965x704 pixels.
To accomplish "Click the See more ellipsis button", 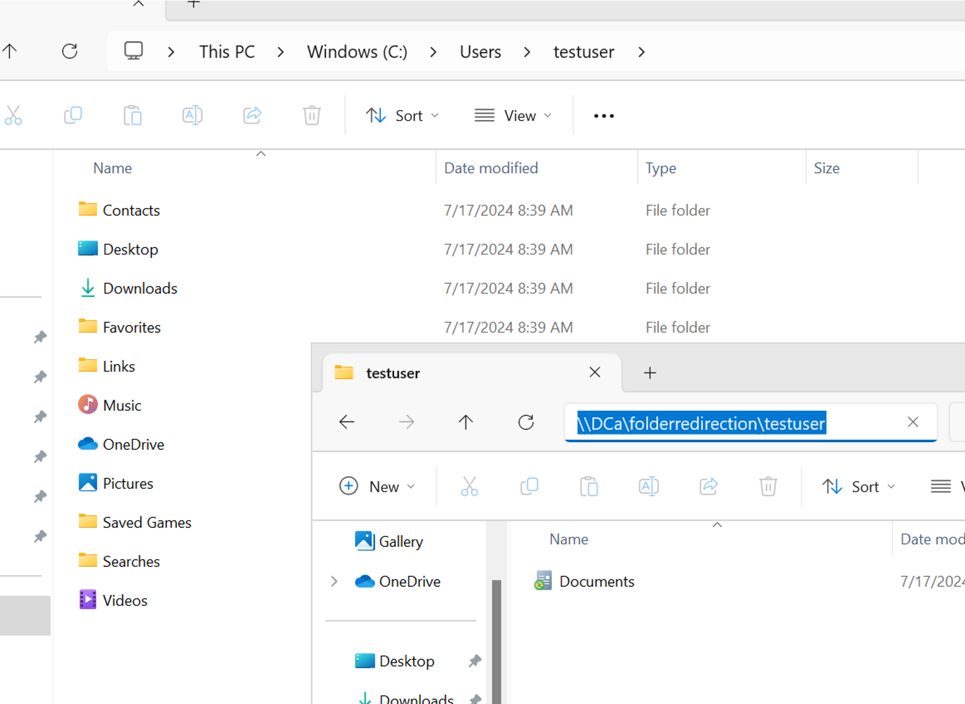I will pos(603,115).
